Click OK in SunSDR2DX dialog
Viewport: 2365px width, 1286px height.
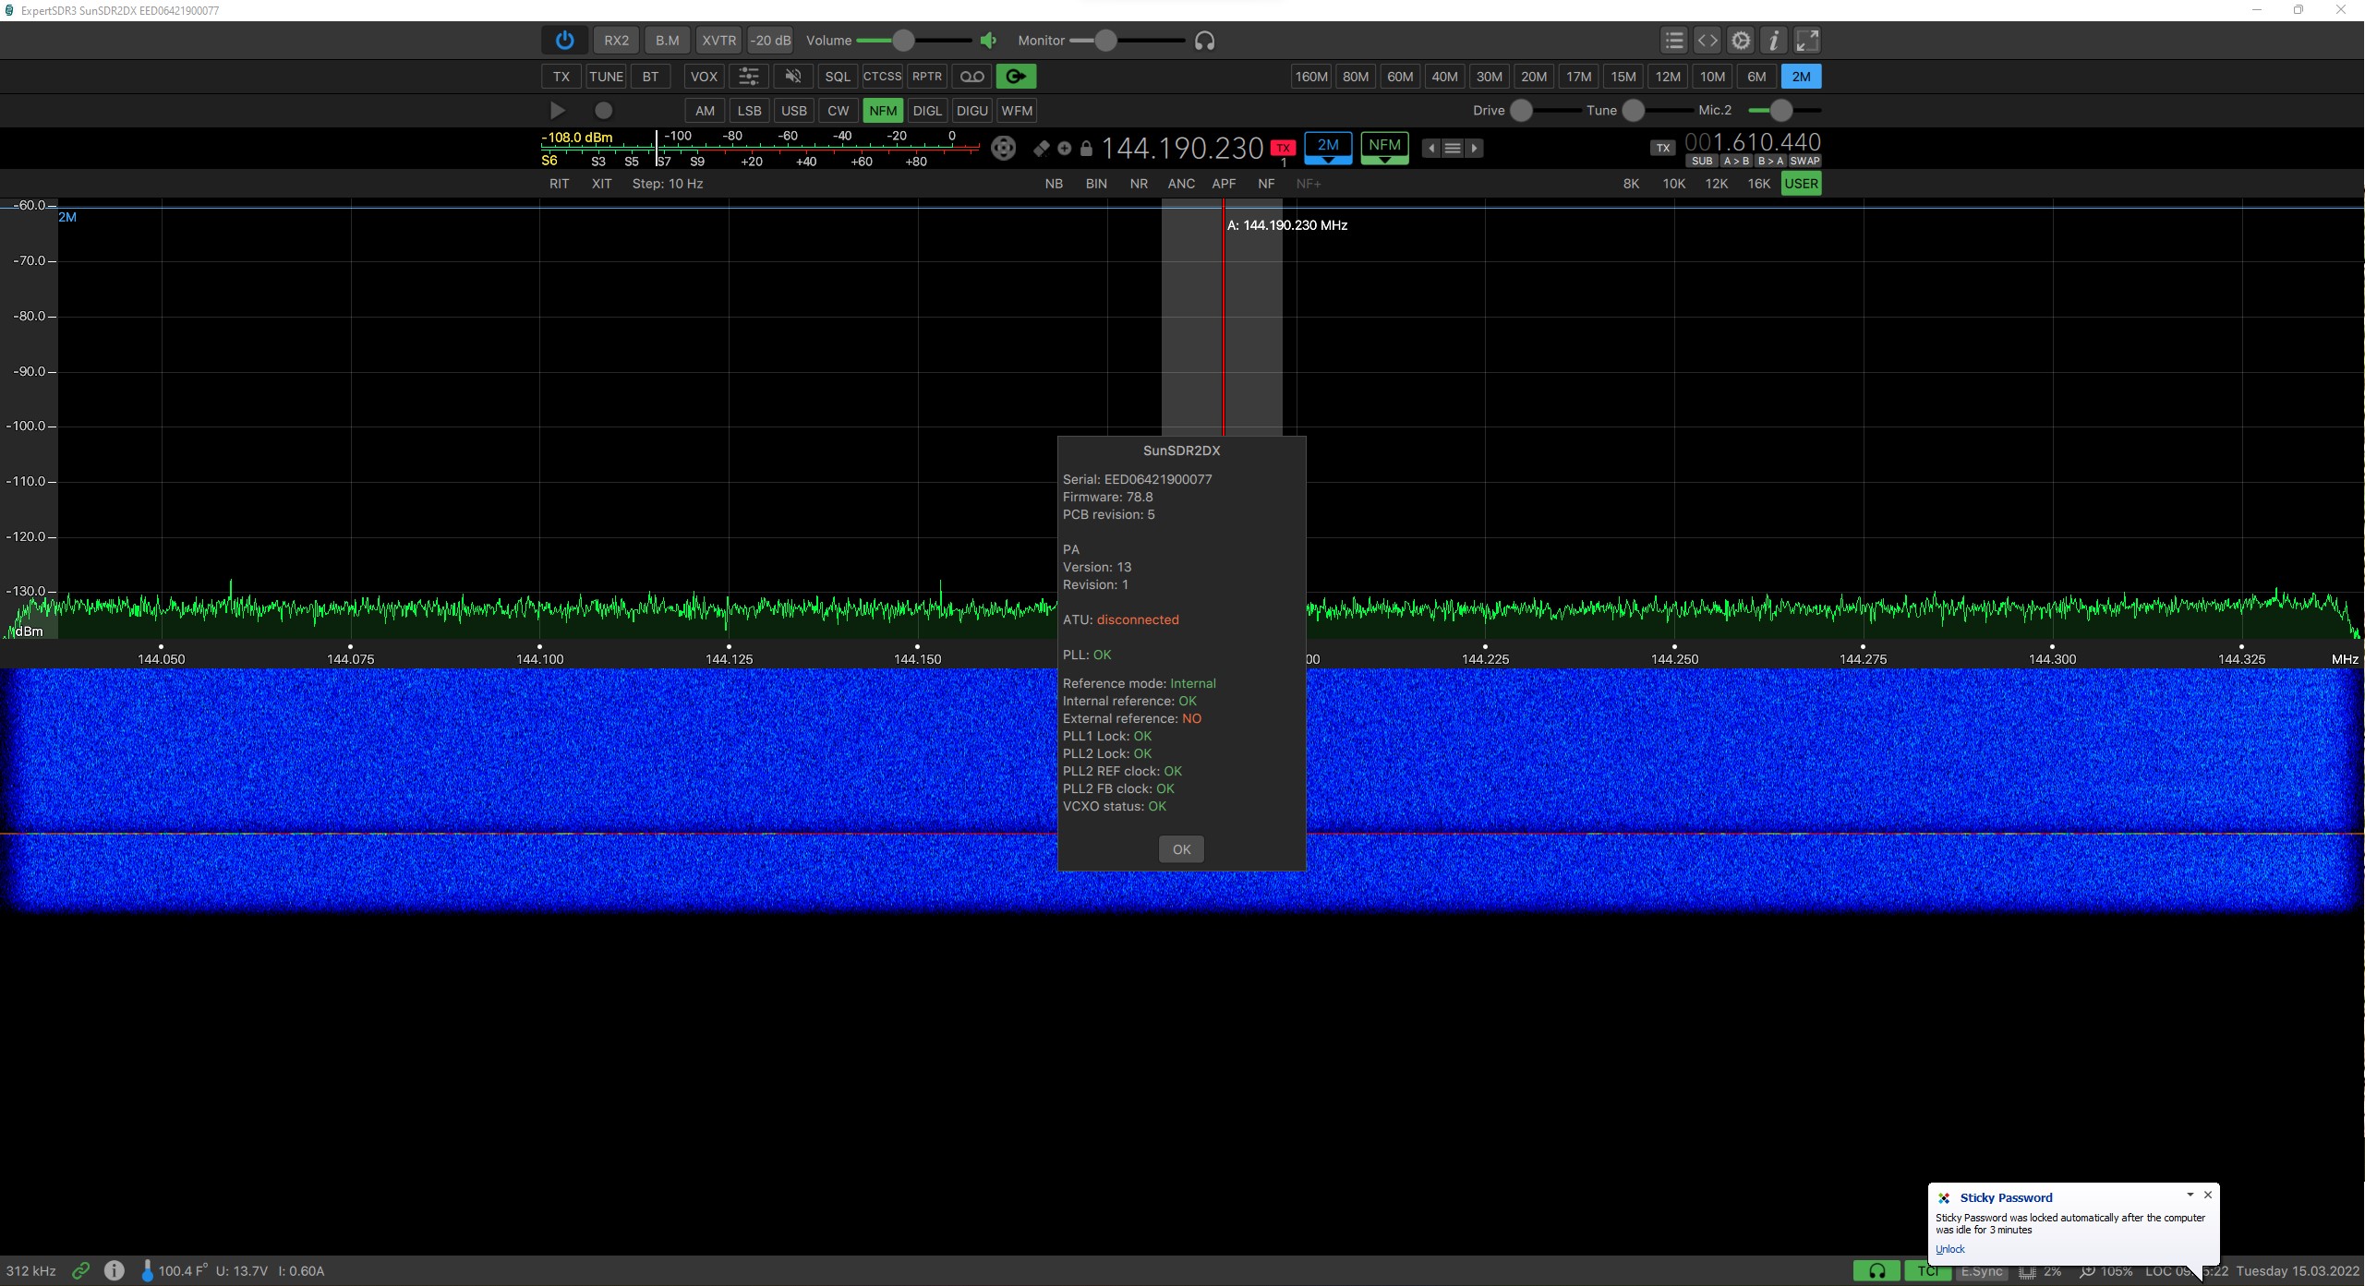(x=1181, y=849)
